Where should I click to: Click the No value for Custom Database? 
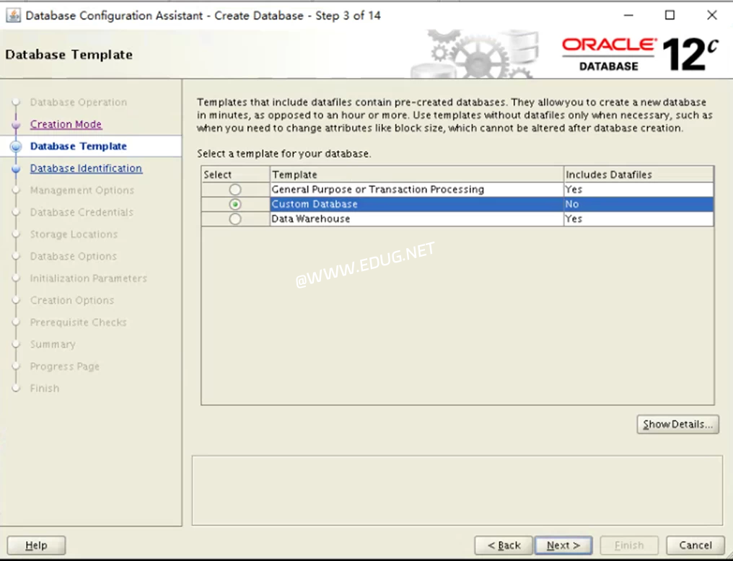pos(571,204)
